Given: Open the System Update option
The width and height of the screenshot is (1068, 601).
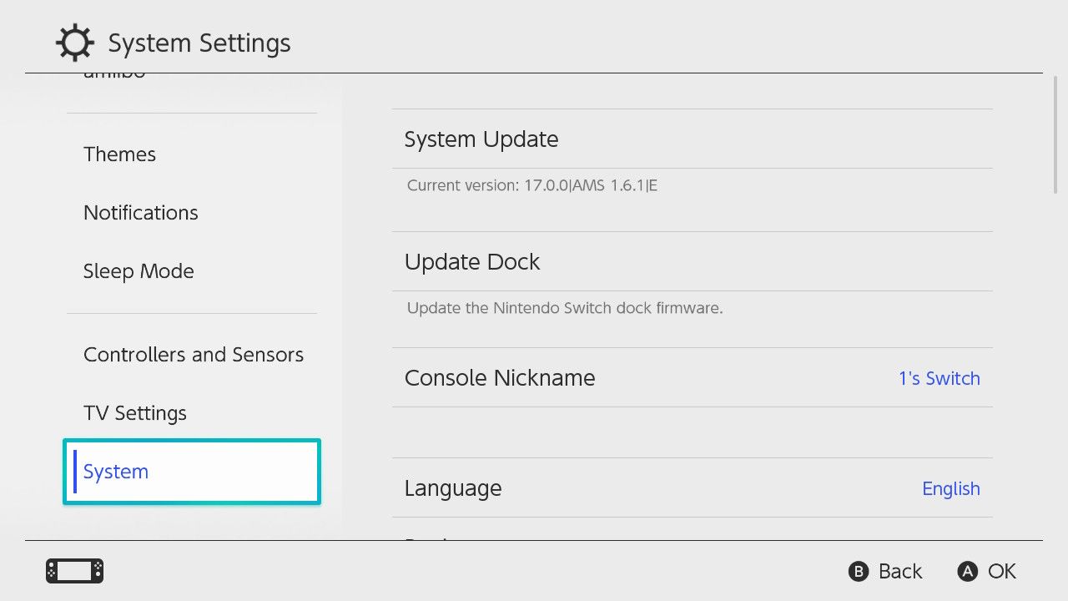Looking at the screenshot, I should (x=693, y=139).
